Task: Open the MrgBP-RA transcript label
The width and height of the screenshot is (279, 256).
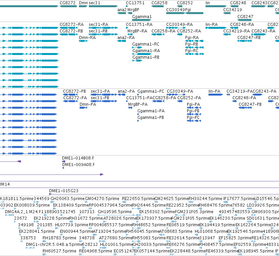Action: pyautogui.click(x=137, y=31)
